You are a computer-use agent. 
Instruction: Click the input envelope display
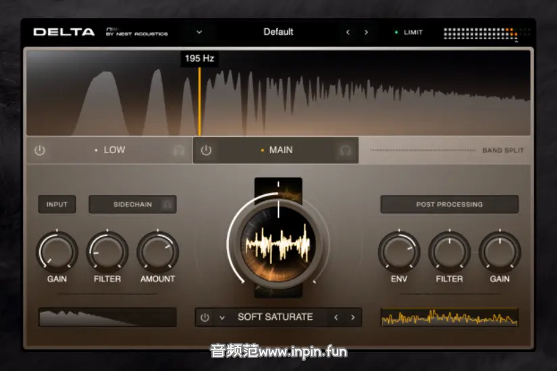click(x=107, y=318)
